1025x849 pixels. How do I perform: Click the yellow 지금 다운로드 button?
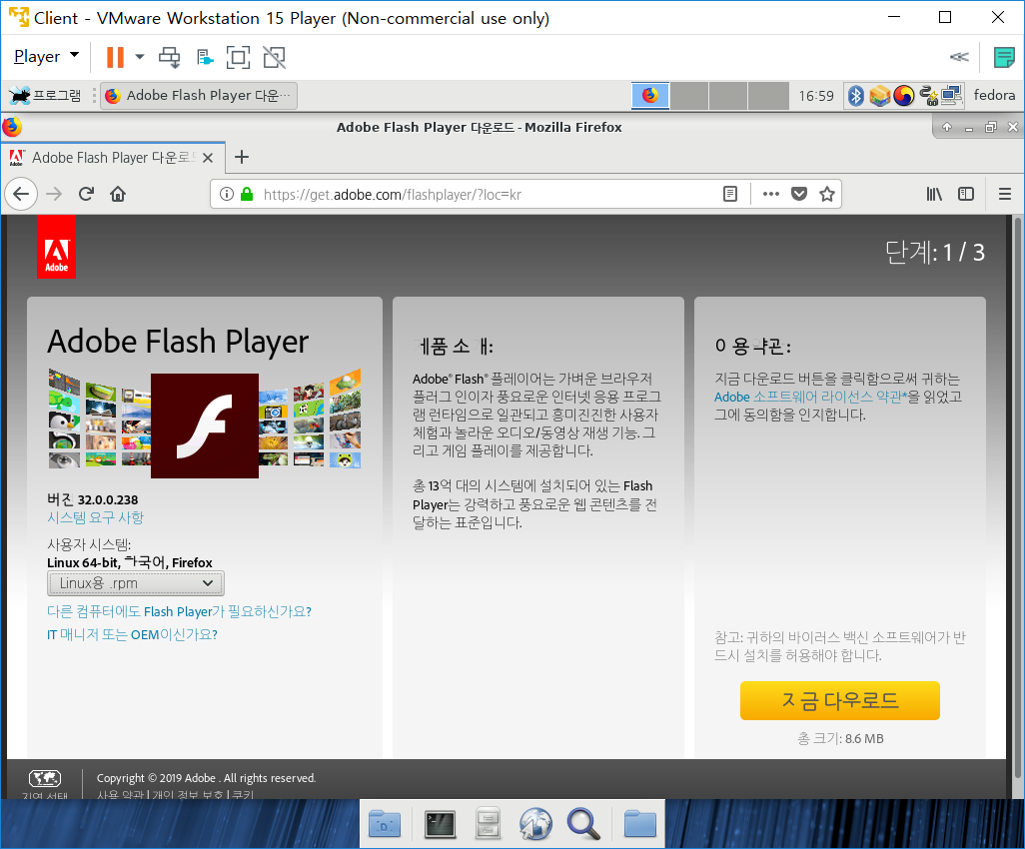pos(840,700)
